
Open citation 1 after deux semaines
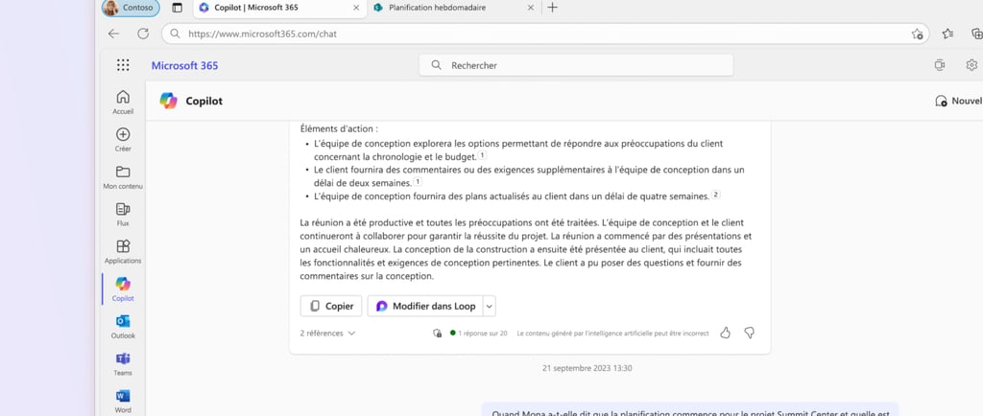pos(418,182)
